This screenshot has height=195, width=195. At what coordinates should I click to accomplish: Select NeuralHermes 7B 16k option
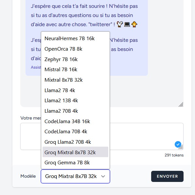[x=75, y=39]
